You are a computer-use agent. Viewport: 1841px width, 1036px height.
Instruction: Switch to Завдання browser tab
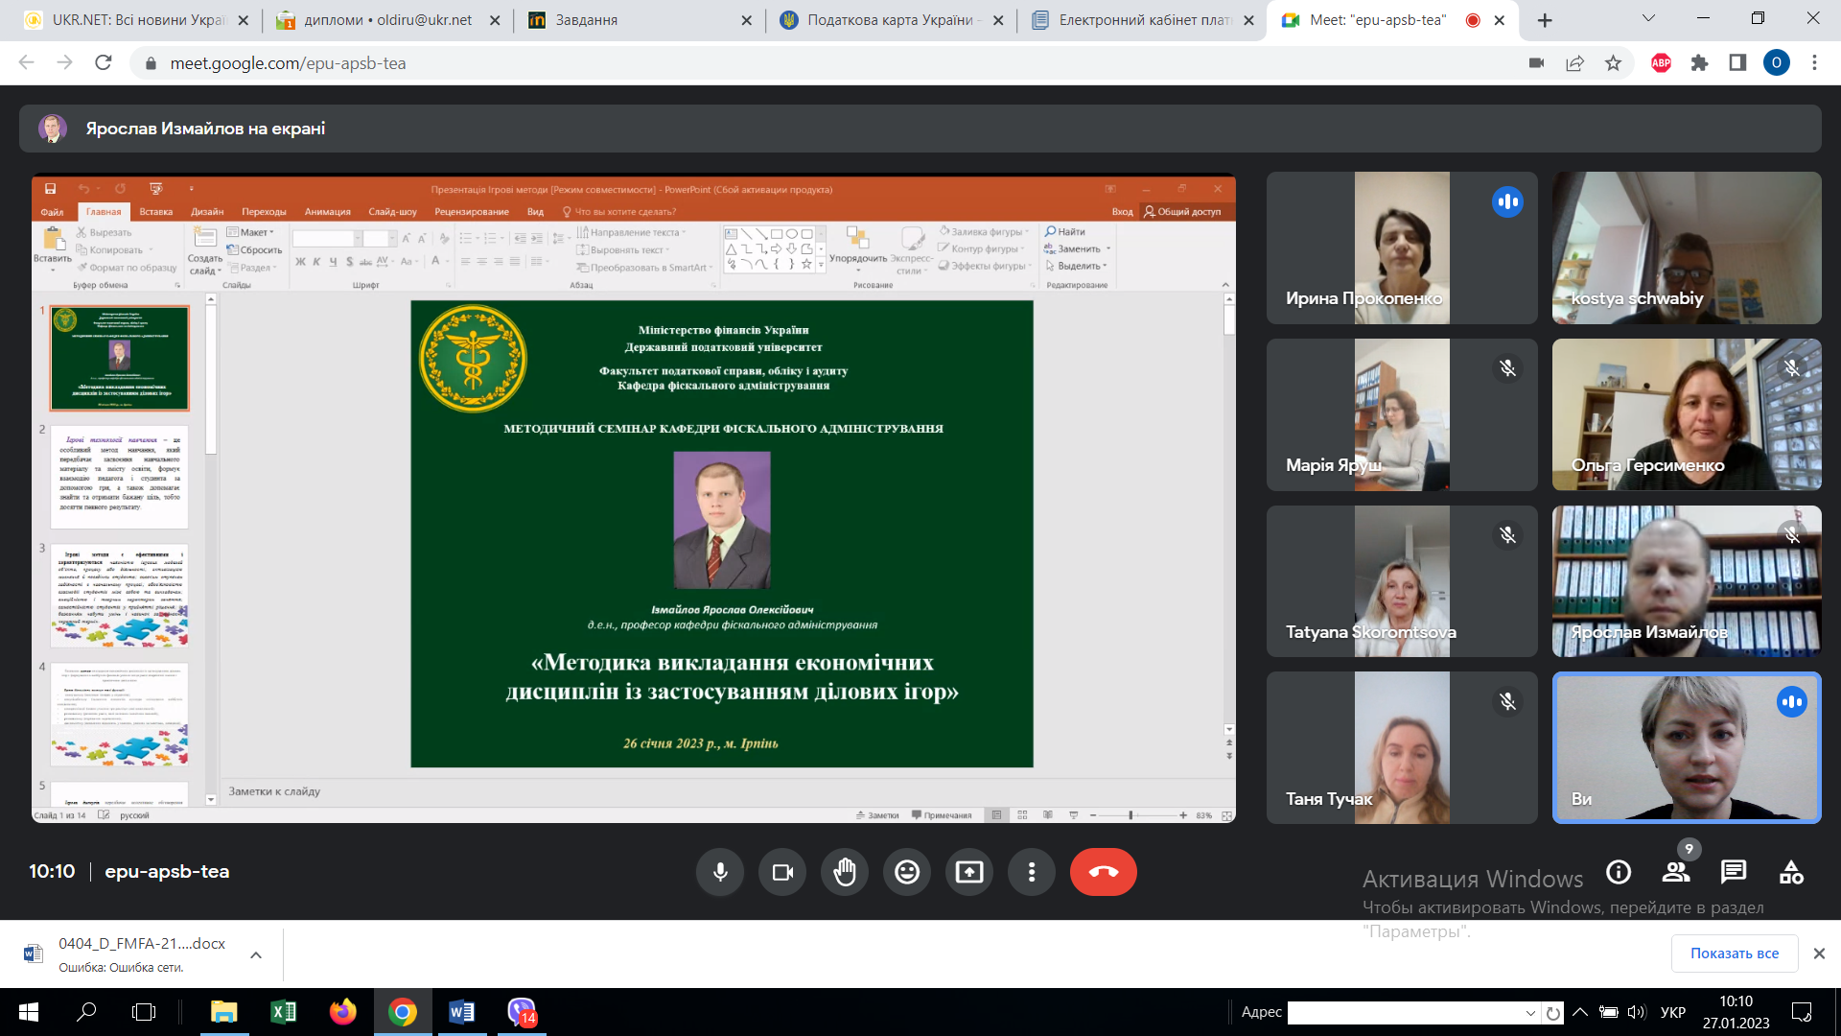640,20
